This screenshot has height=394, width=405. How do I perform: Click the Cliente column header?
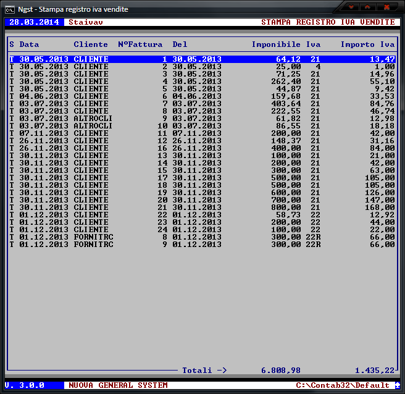click(x=91, y=44)
